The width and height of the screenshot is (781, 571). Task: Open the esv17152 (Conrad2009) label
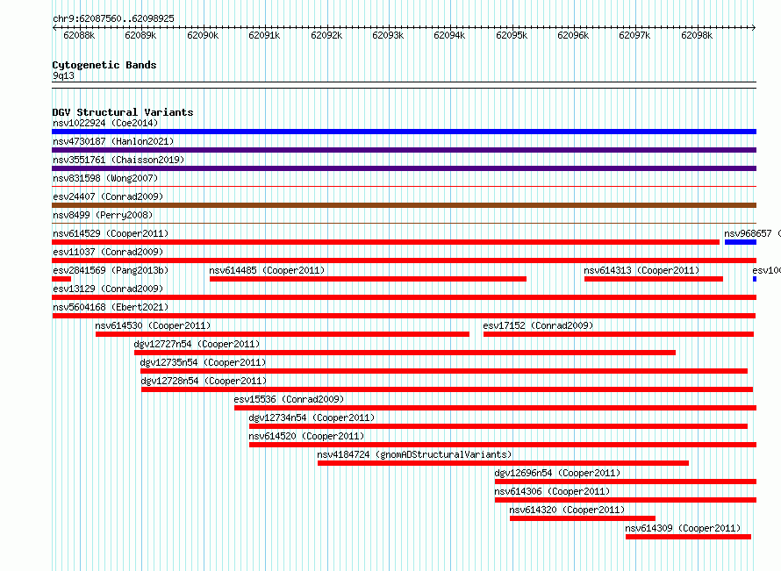coord(538,325)
